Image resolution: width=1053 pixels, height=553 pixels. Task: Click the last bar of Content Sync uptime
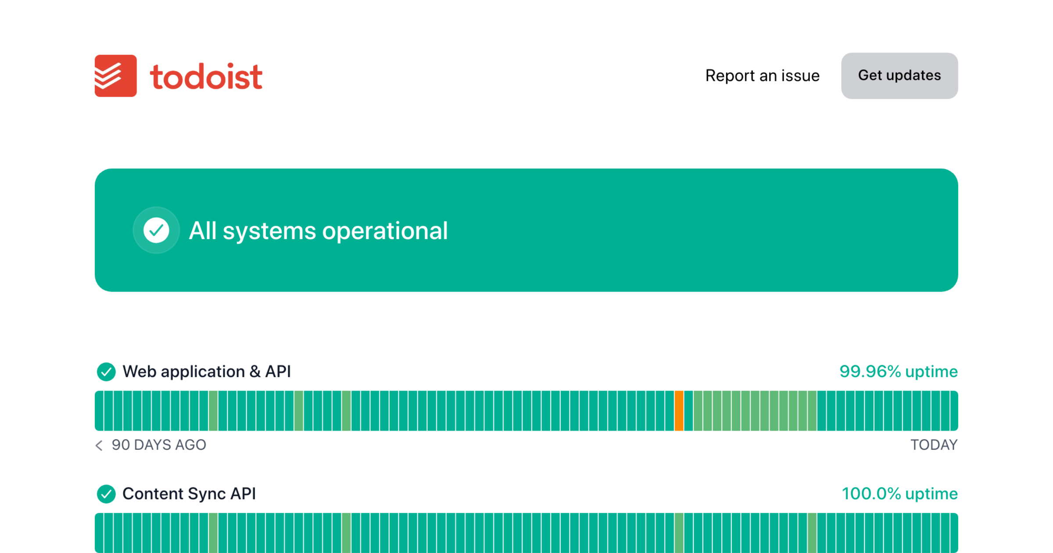click(954, 532)
